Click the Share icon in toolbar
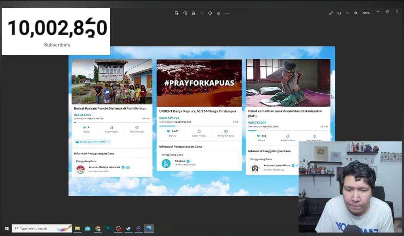The height and width of the screenshot is (236, 404). coord(219,13)
